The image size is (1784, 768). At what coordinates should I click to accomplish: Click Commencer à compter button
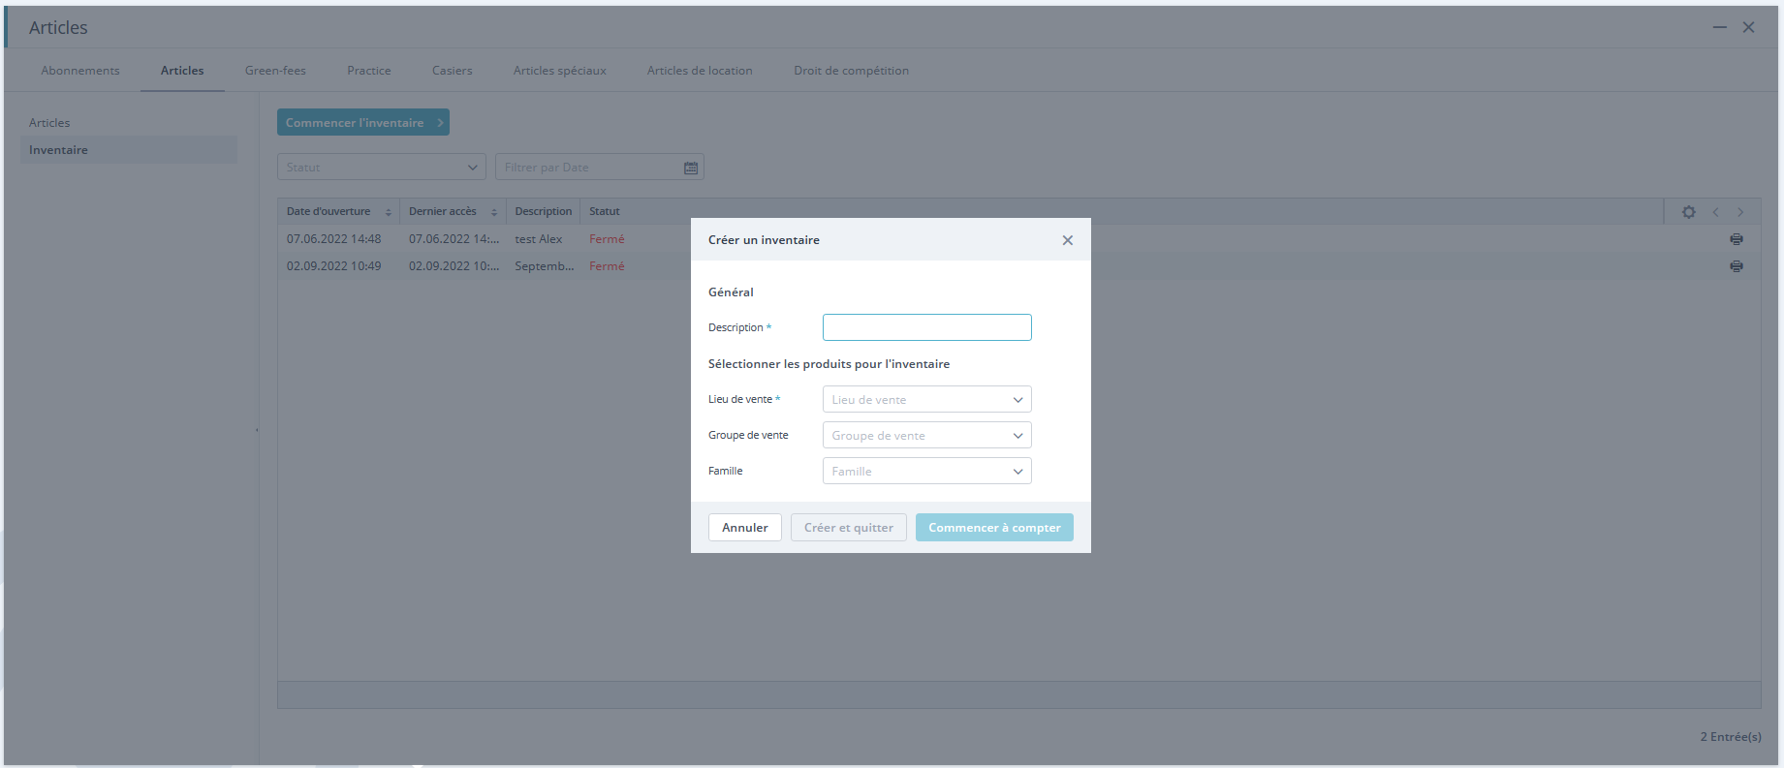pos(994,527)
